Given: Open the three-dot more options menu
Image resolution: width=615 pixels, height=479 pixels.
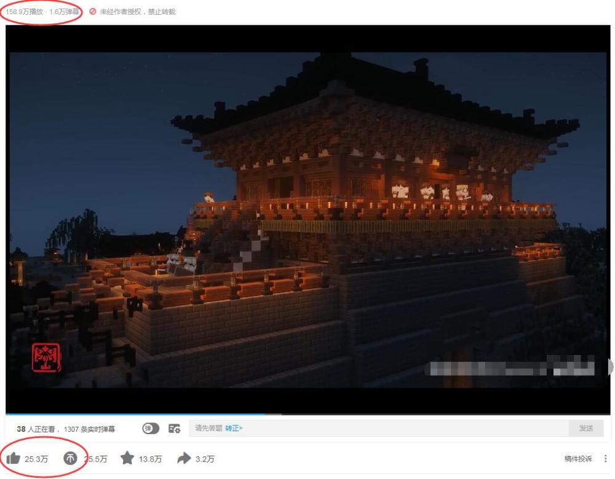Looking at the screenshot, I should 606,459.
